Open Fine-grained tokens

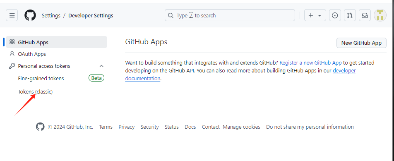click(41, 78)
